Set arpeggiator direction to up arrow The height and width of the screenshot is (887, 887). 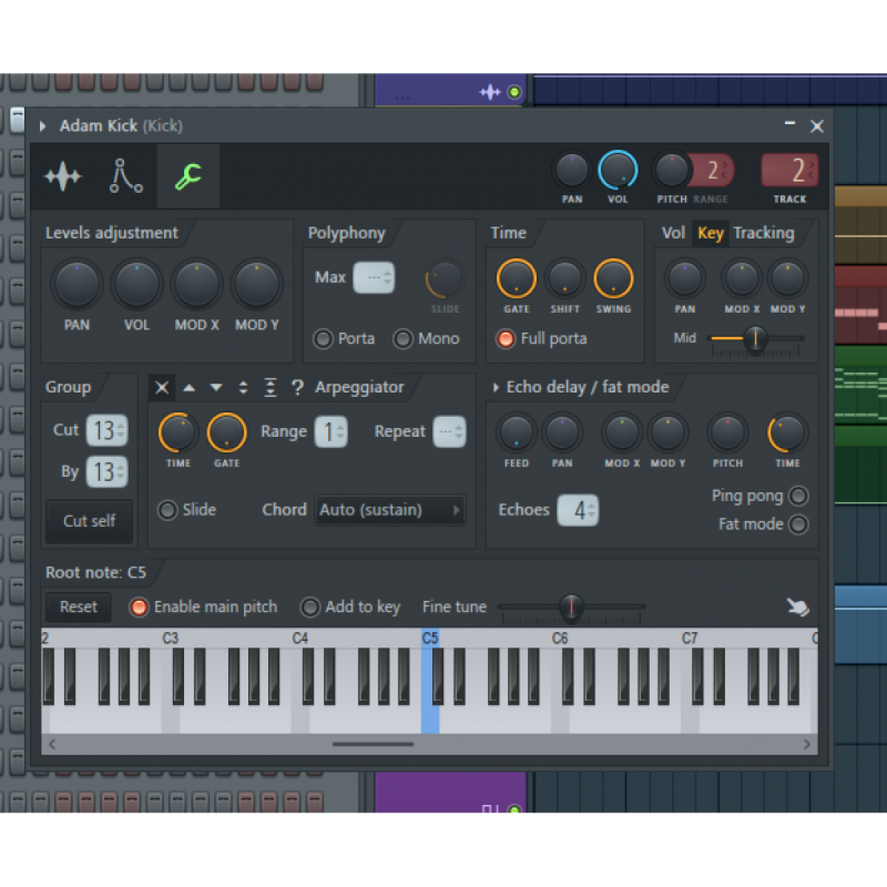pos(188,387)
